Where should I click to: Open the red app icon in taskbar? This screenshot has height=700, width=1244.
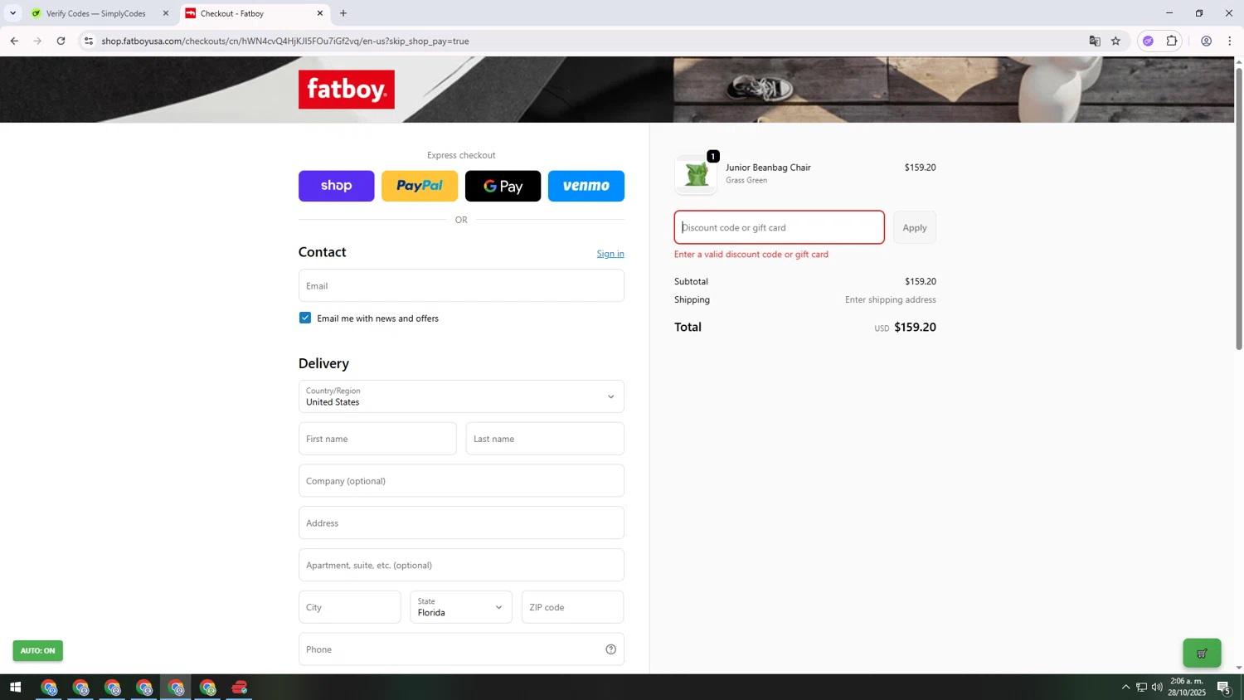tap(240, 688)
